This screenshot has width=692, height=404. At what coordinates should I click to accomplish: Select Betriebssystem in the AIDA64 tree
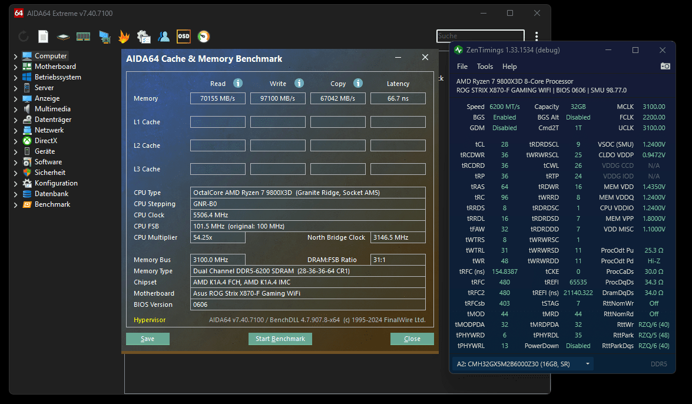coord(58,77)
